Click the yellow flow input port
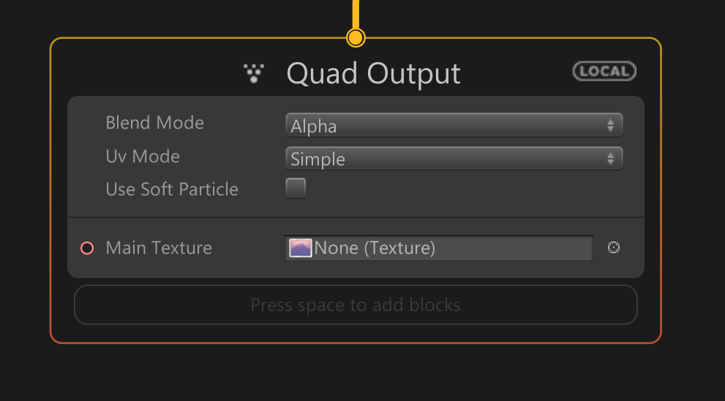 coord(356,38)
